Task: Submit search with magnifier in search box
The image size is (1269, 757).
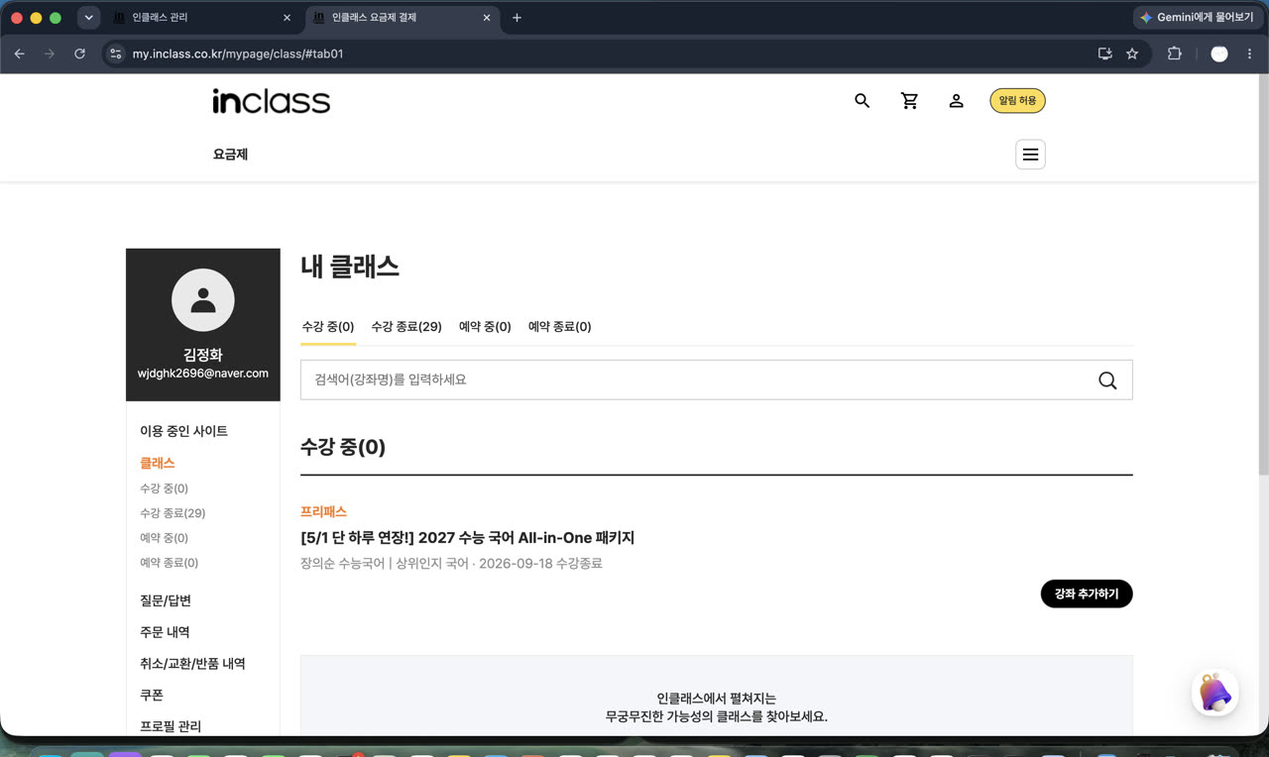Action: (x=1107, y=380)
